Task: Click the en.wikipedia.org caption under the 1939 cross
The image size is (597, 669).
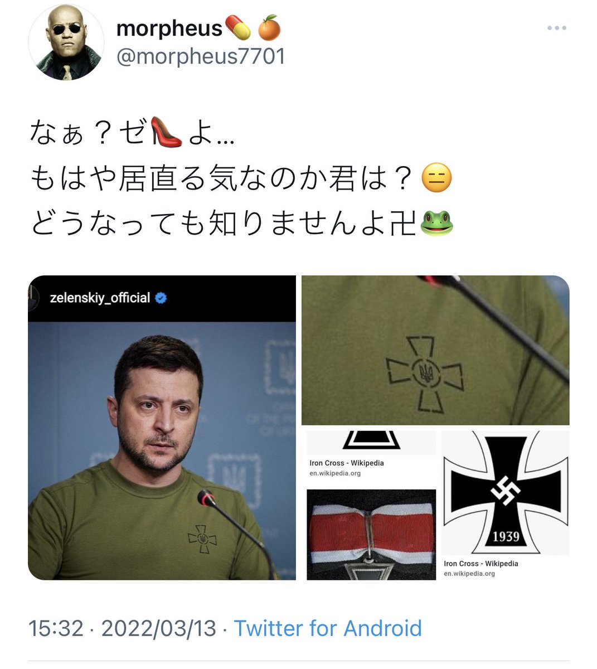Action: (x=469, y=574)
